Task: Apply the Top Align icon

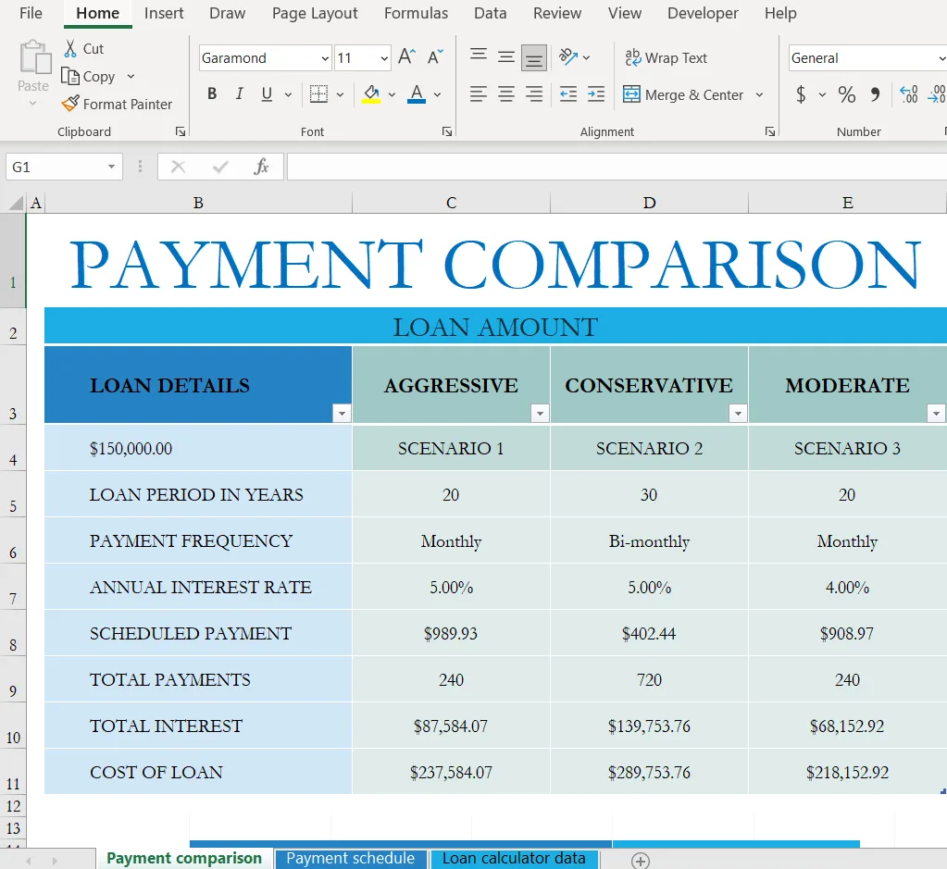Action: point(479,56)
